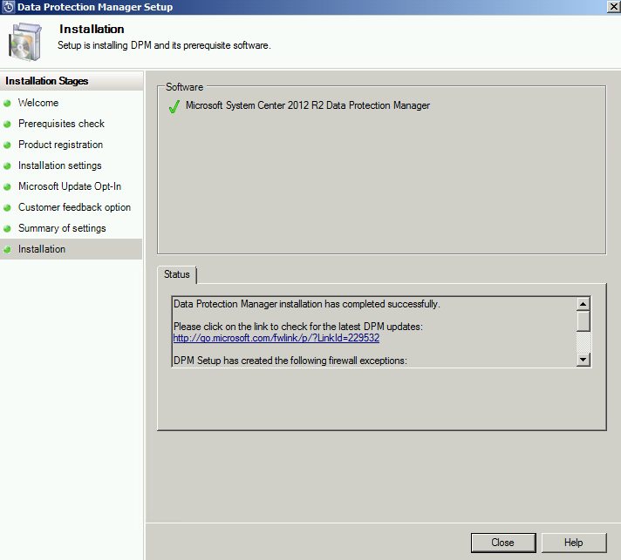Click the green dot beside Customer feedback option
Viewport: 621px width, 560px height.
[x=7, y=208]
